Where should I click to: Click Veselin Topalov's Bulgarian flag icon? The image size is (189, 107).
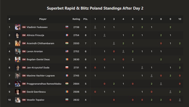pos(67,100)
